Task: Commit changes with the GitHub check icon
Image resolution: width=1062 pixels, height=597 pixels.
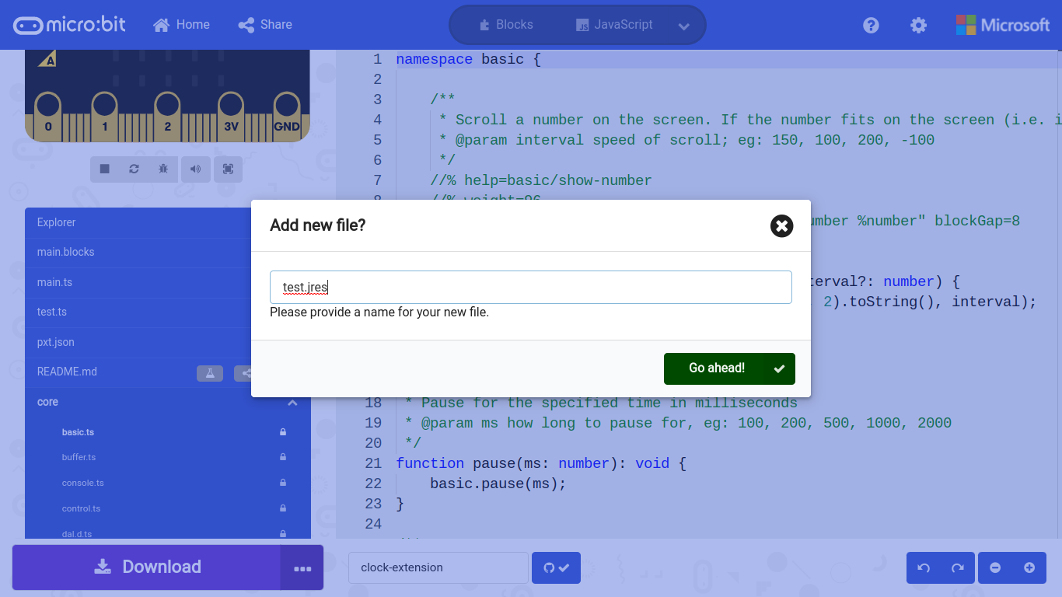Action: 556,567
